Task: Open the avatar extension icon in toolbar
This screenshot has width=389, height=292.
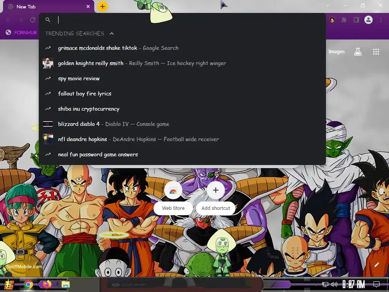Action: (332, 20)
